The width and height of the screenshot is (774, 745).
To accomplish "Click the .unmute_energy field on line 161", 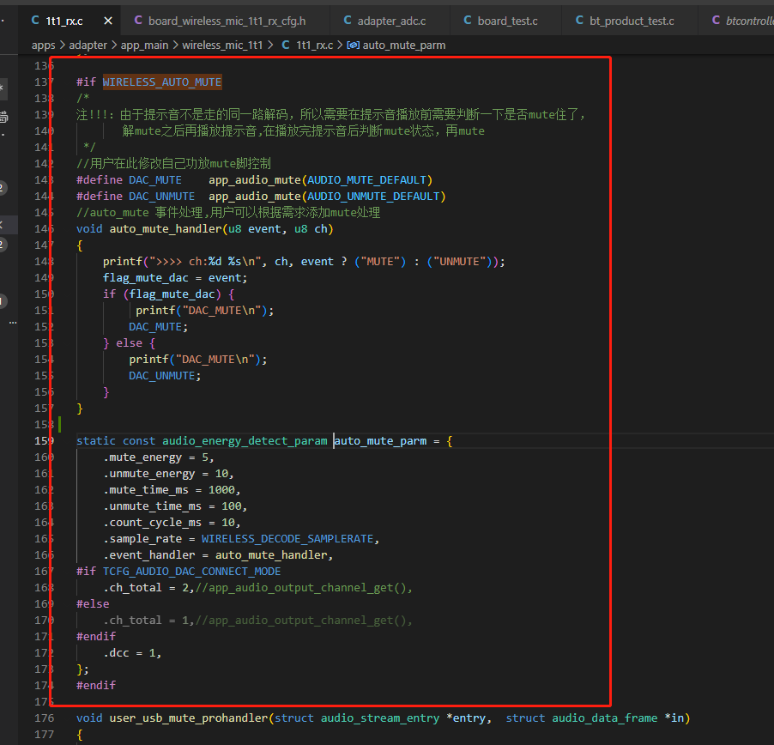I will click(x=149, y=474).
